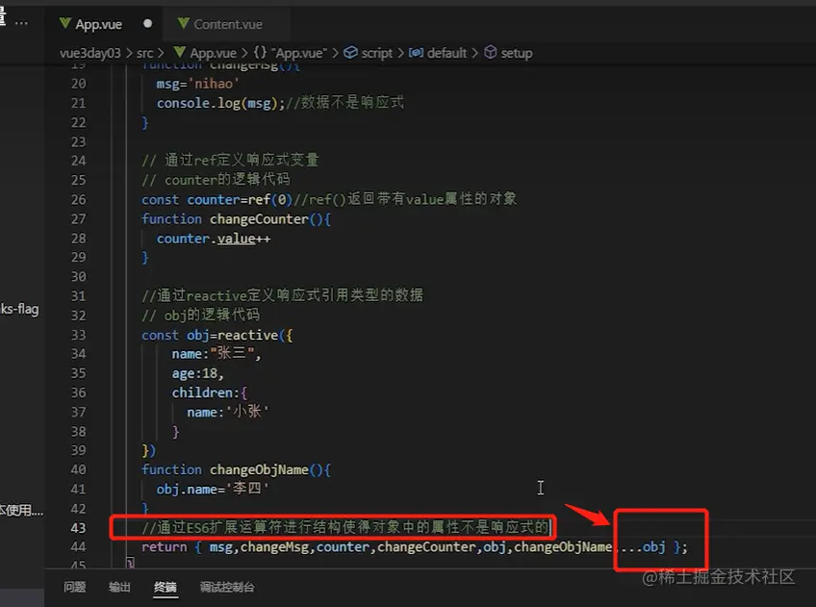Open the 输出 panel tab
The height and width of the screenshot is (607, 816).
point(119,587)
